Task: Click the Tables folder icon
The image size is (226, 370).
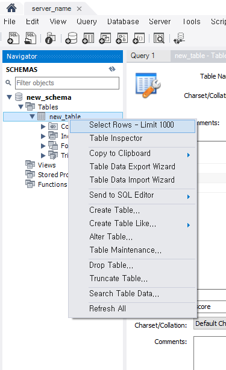Action: [30, 106]
